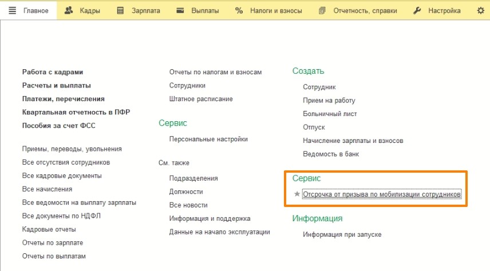Image resolution: width=490 pixels, height=271 pixels.
Task: Open Информация при запуске
Action: click(342, 234)
